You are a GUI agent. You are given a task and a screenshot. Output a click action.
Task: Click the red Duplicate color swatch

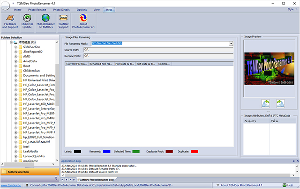point(195,152)
